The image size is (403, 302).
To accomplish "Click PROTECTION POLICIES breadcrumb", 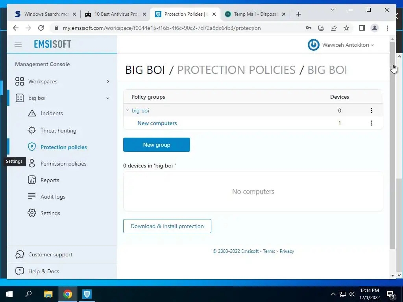I will point(236,70).
